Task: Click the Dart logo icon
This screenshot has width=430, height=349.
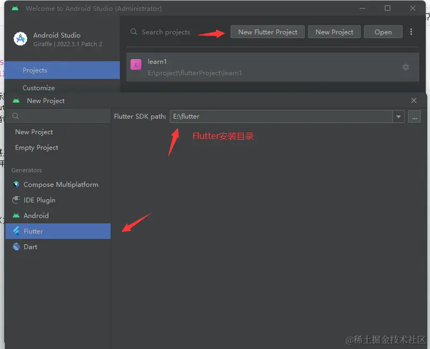Action: [x=17, y=246]
